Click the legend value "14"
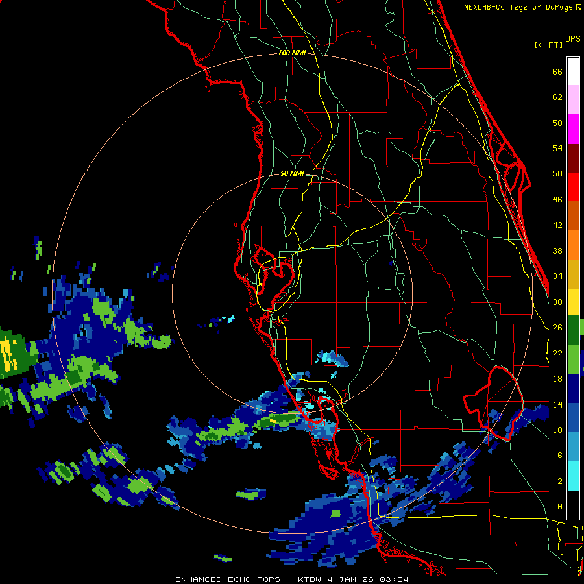Screen dimensions: 584x584 pos(557,404)
